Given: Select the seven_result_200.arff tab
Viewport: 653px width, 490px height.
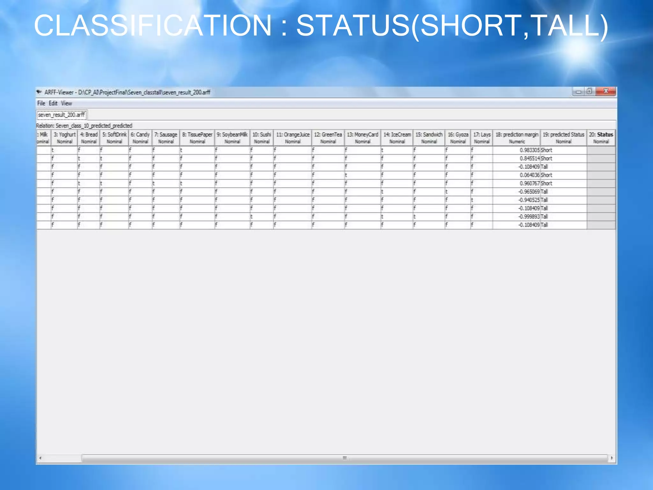Looking at the screenshot, I should coord(62,115).
